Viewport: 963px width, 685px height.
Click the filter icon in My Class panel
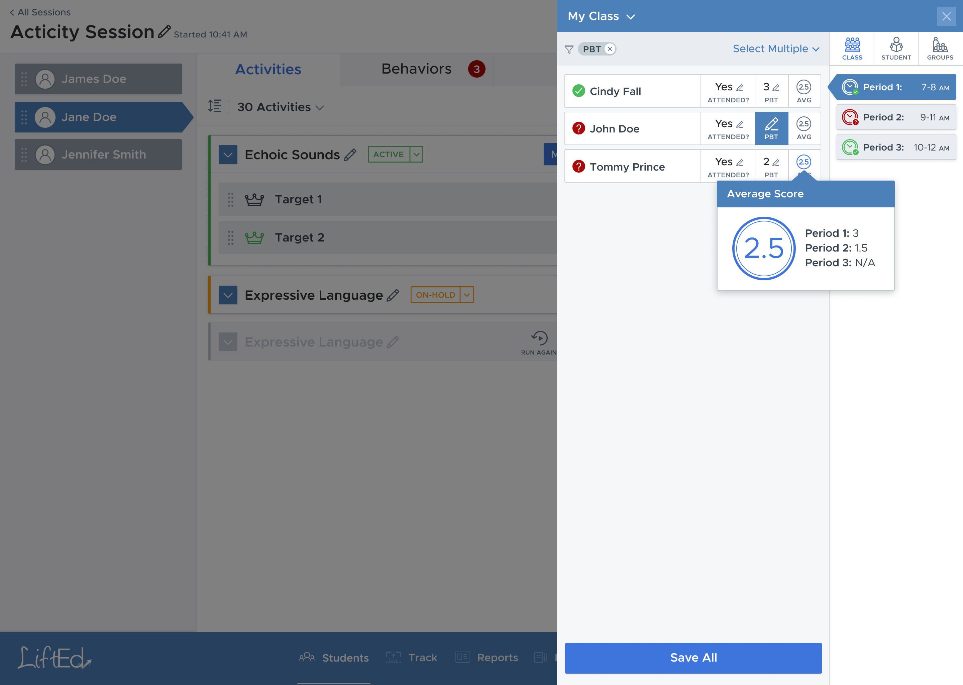(x=569, y=49)
